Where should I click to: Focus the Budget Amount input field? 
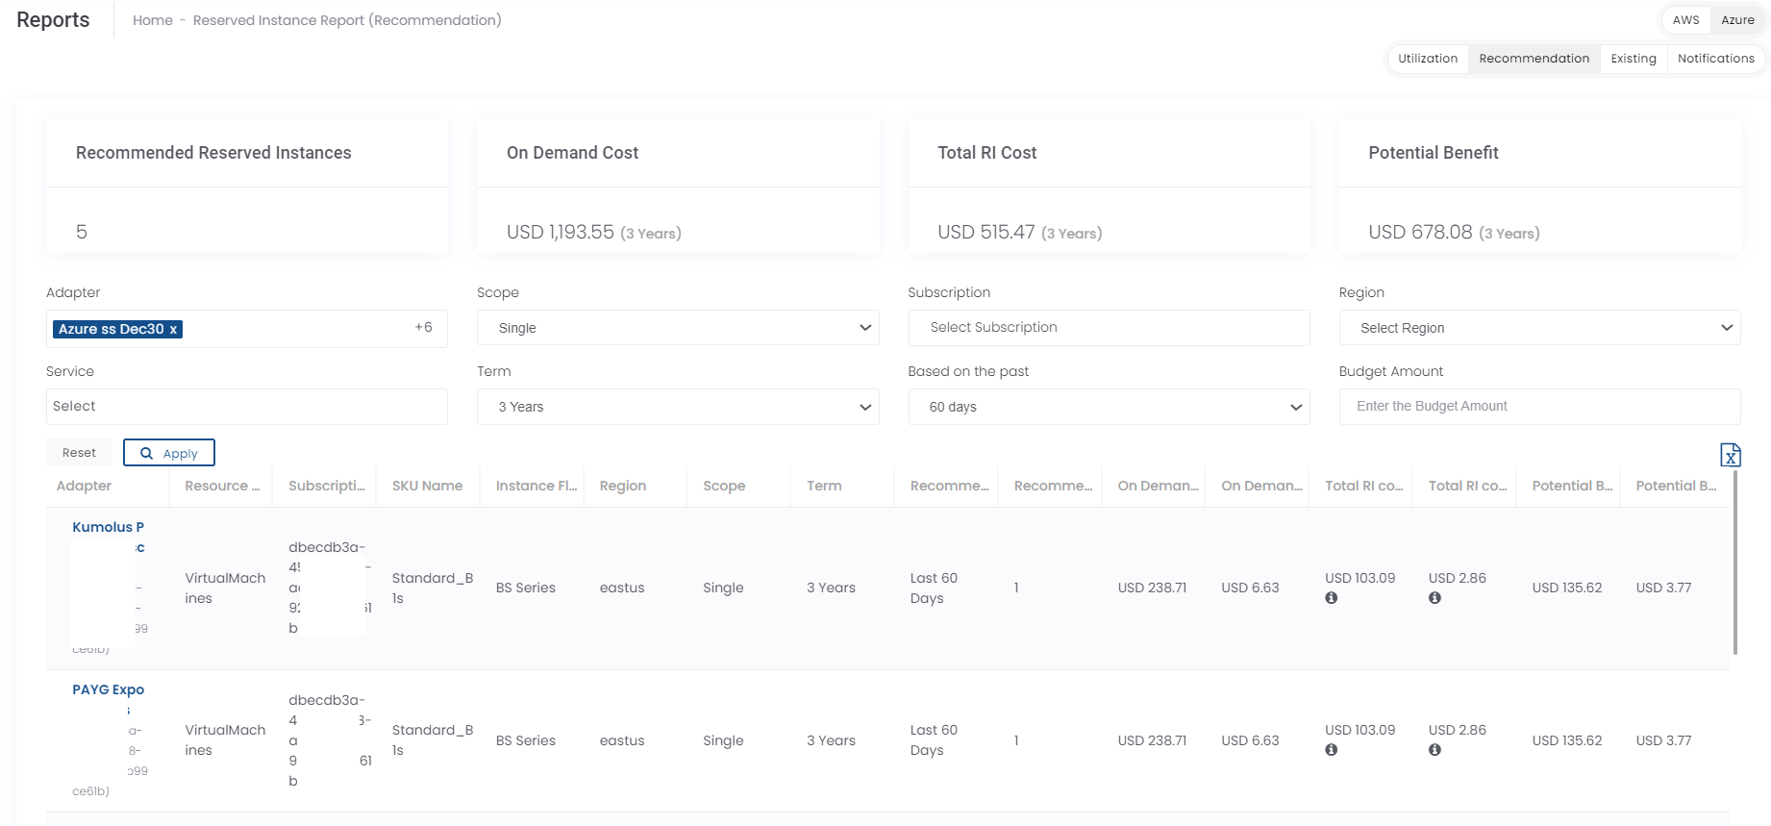click(x=1539, y=407)
